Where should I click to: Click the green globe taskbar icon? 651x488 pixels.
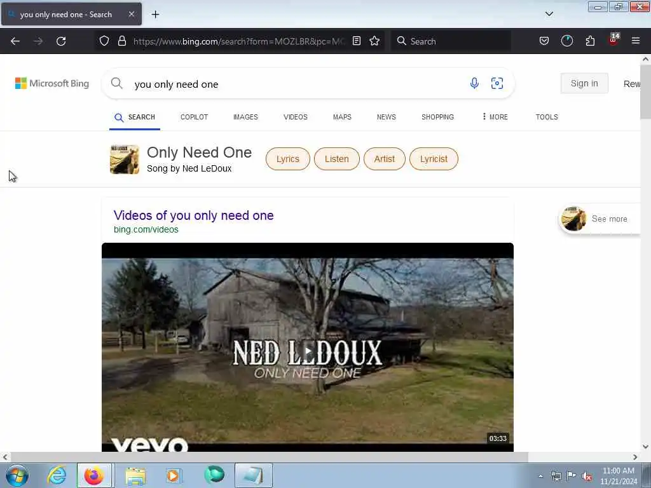point(214,475)
